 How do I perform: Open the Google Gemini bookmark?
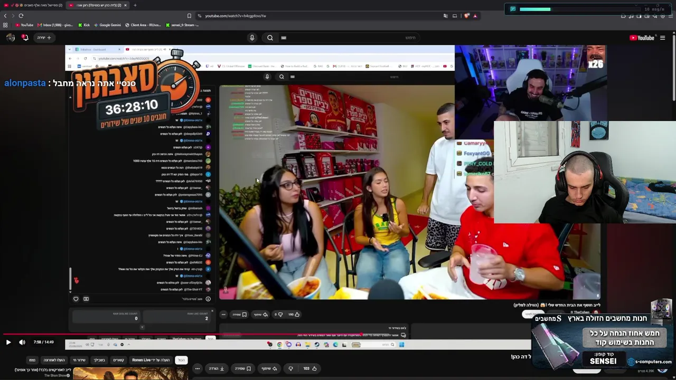pos(107,25)
